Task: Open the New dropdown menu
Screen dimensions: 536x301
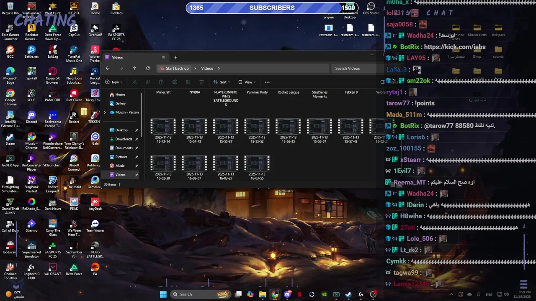Action: (114, 82)
